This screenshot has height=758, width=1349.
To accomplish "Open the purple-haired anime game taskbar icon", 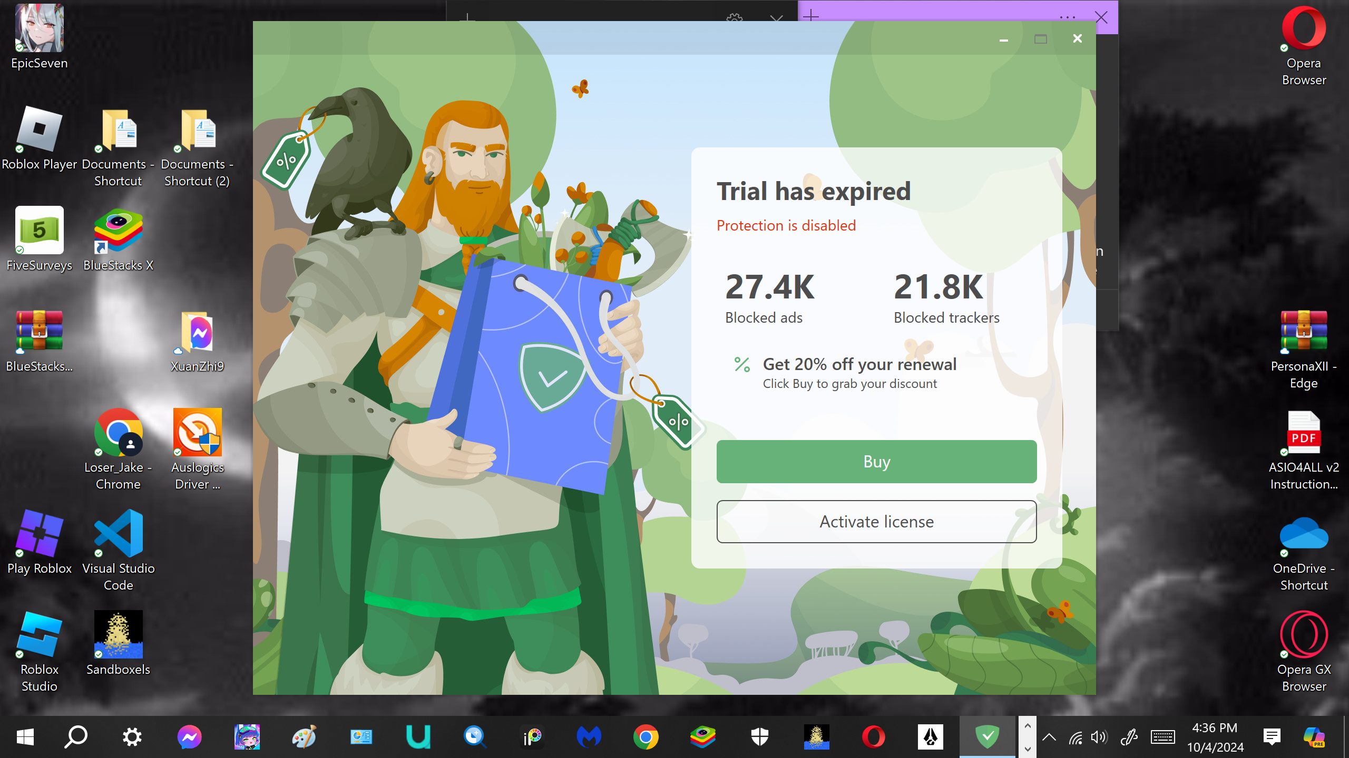I will click(247, 737).
